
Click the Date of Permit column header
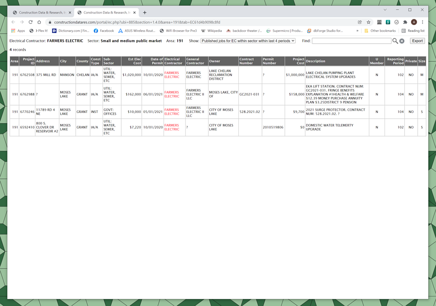pyautogui.click(x=153, y=61)
